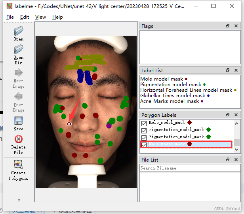Click the Search Filename field
244x214 pixels.
(x=190, y=168)
